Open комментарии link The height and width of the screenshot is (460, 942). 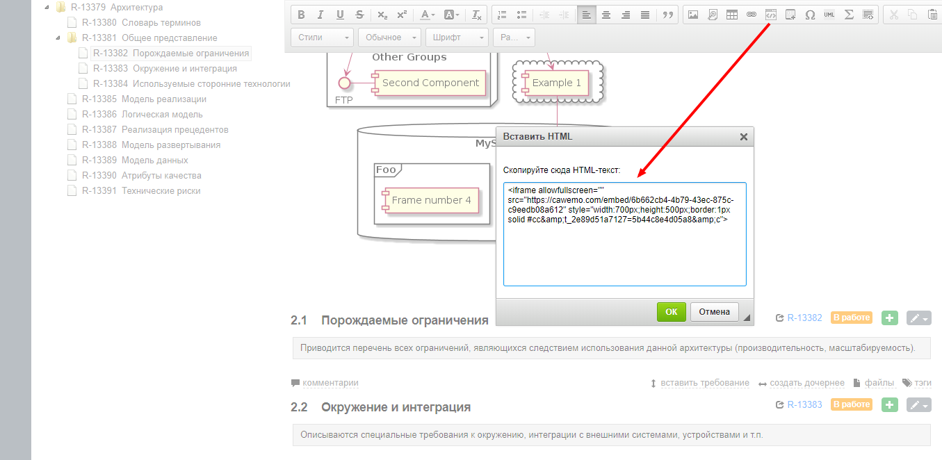click(330, 383)
